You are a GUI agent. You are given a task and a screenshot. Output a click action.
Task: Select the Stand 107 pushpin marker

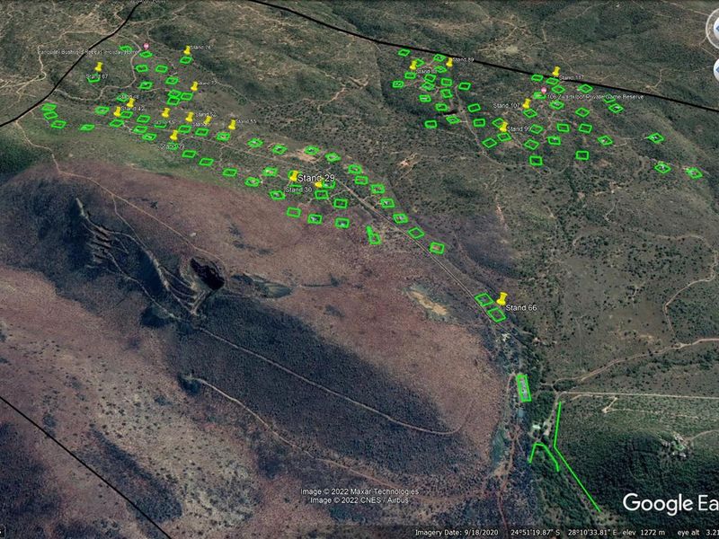point(527,103)
